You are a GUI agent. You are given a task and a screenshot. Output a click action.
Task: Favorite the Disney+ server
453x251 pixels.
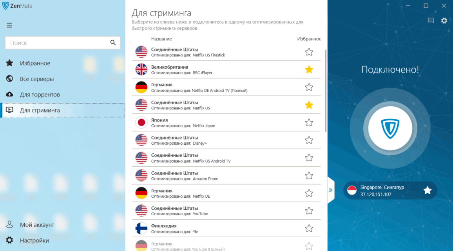pyautogui.click(x=309, y=140)
